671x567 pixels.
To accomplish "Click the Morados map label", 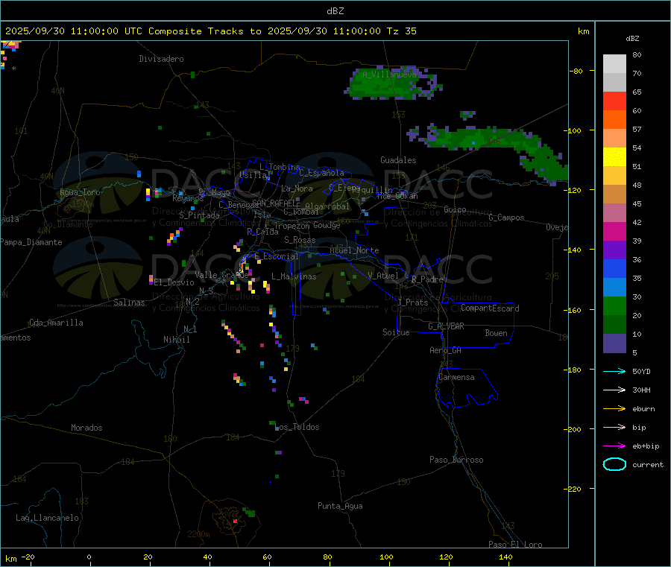I will tap(86, 428).
